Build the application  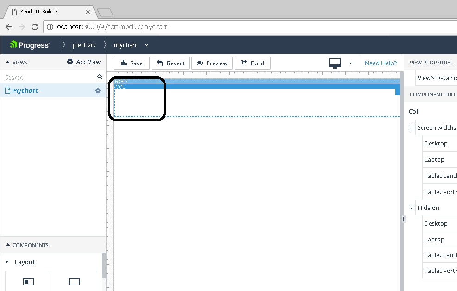(253, 63)
